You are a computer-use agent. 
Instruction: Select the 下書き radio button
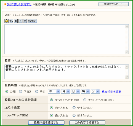pos(20,92)
